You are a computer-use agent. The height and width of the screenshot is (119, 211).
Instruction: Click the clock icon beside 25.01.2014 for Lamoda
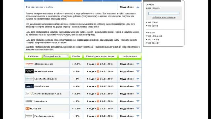point(98,101)
